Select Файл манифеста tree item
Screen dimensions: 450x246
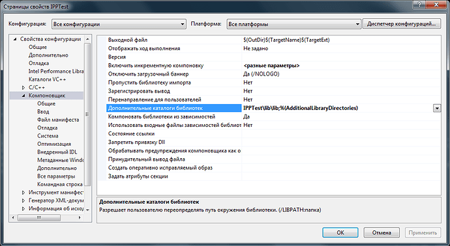pyautogui.click(x=58, y=120)
